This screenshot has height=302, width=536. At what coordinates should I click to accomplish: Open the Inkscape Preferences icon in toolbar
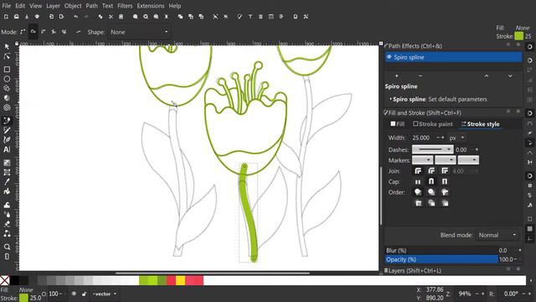[306, 17]
